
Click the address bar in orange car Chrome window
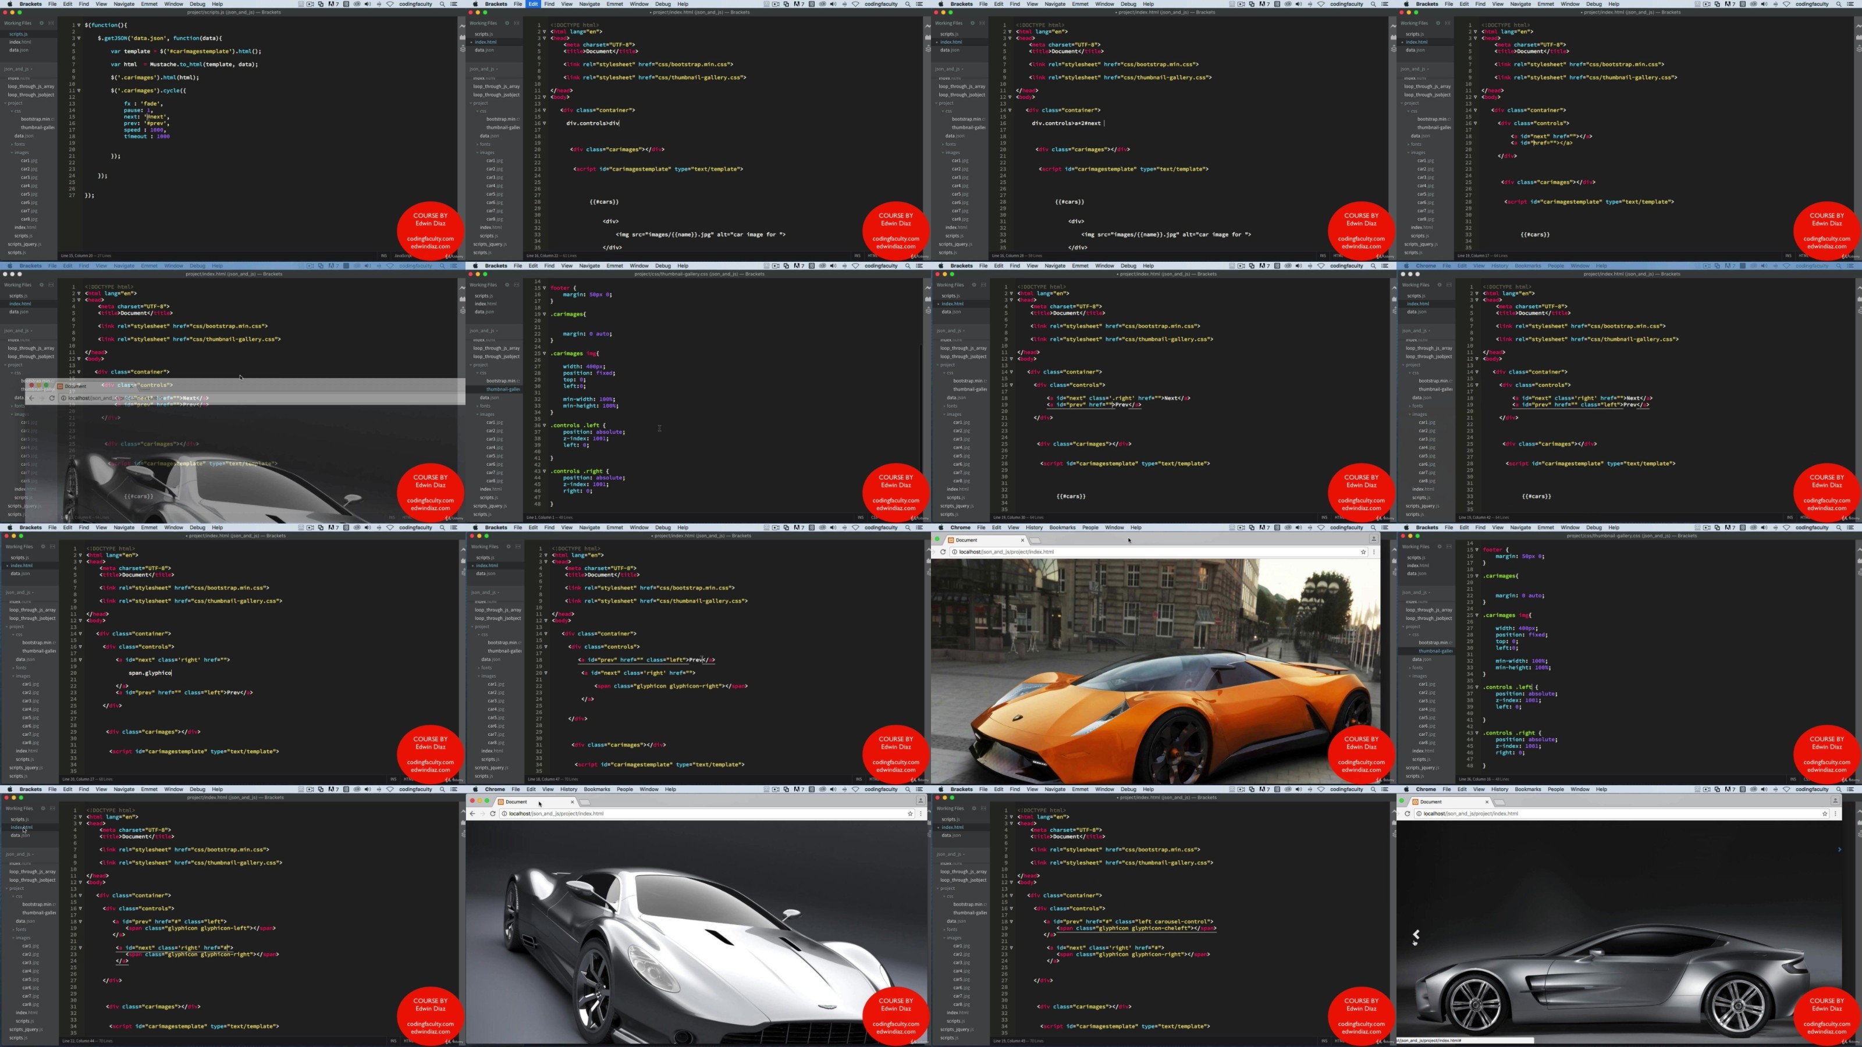1157,552
